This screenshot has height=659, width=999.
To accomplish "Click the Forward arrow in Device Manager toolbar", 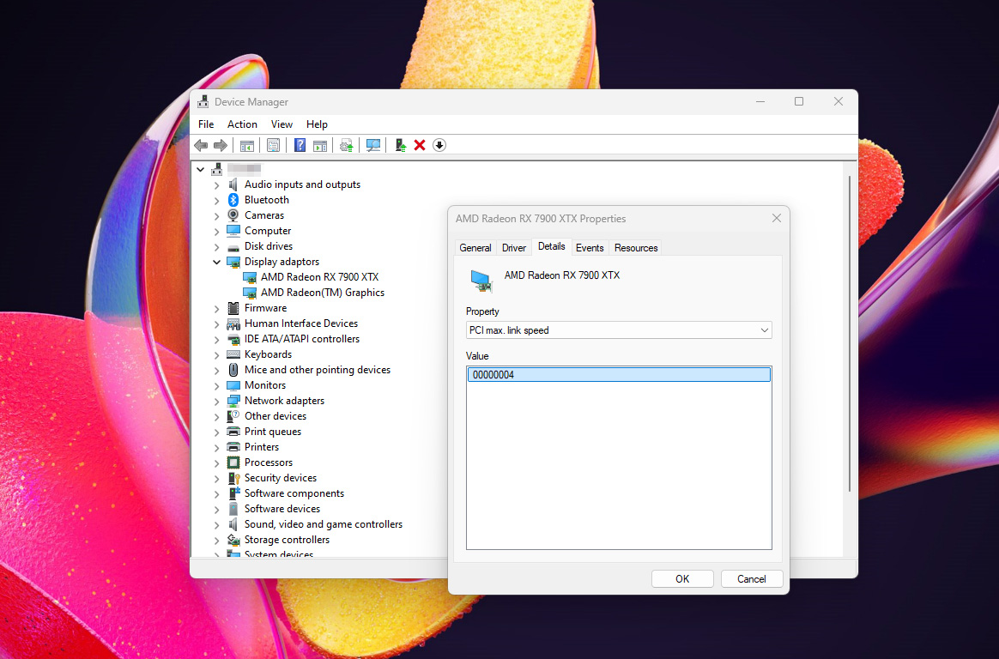I will tap(221, 145).
